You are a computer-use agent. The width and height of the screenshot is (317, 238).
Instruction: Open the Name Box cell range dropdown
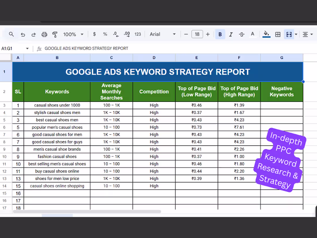pos(27,48)
